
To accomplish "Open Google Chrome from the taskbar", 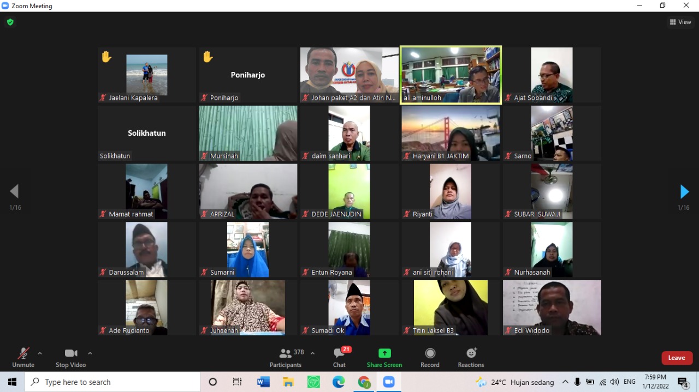I will (364, 382).
